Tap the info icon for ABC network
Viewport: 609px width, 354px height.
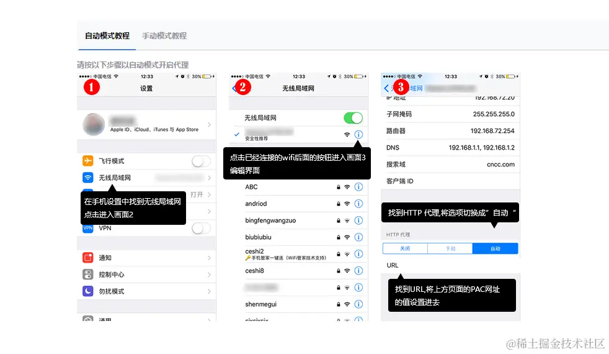point(358,187)
